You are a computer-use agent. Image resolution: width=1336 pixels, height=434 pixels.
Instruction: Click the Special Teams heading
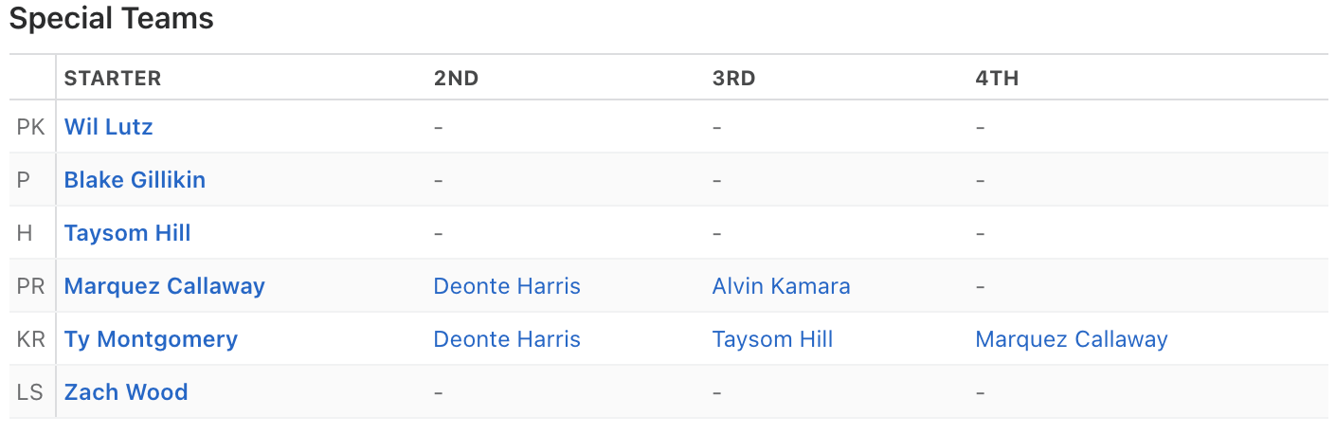coord(112,19)
